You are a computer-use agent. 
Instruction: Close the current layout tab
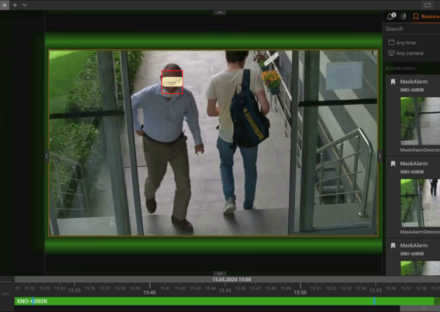(x=4, y=5)
